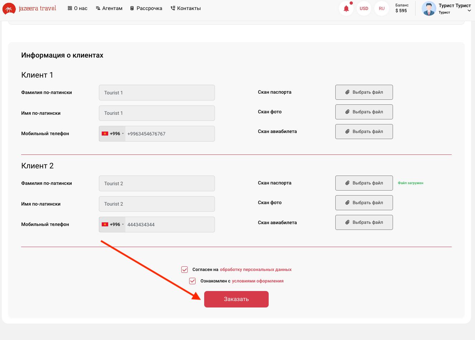Open обработку персональных данных link
This screenshot has height=340, width=475.
(x=255, y=270)
